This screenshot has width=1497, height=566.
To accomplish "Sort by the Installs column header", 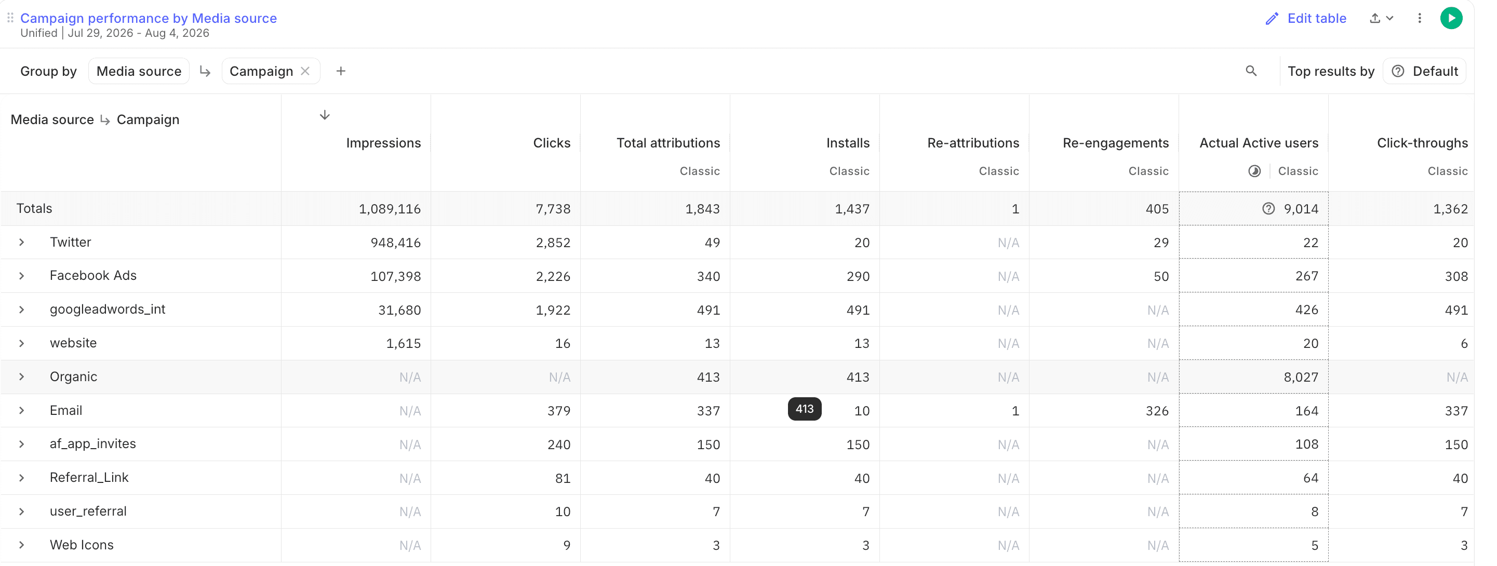I will click(848, 143).
